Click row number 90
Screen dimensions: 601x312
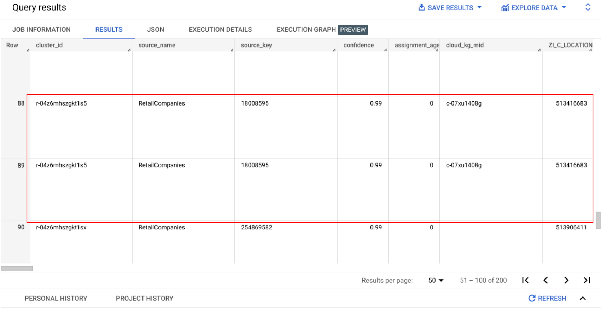[x=21, y=227]
